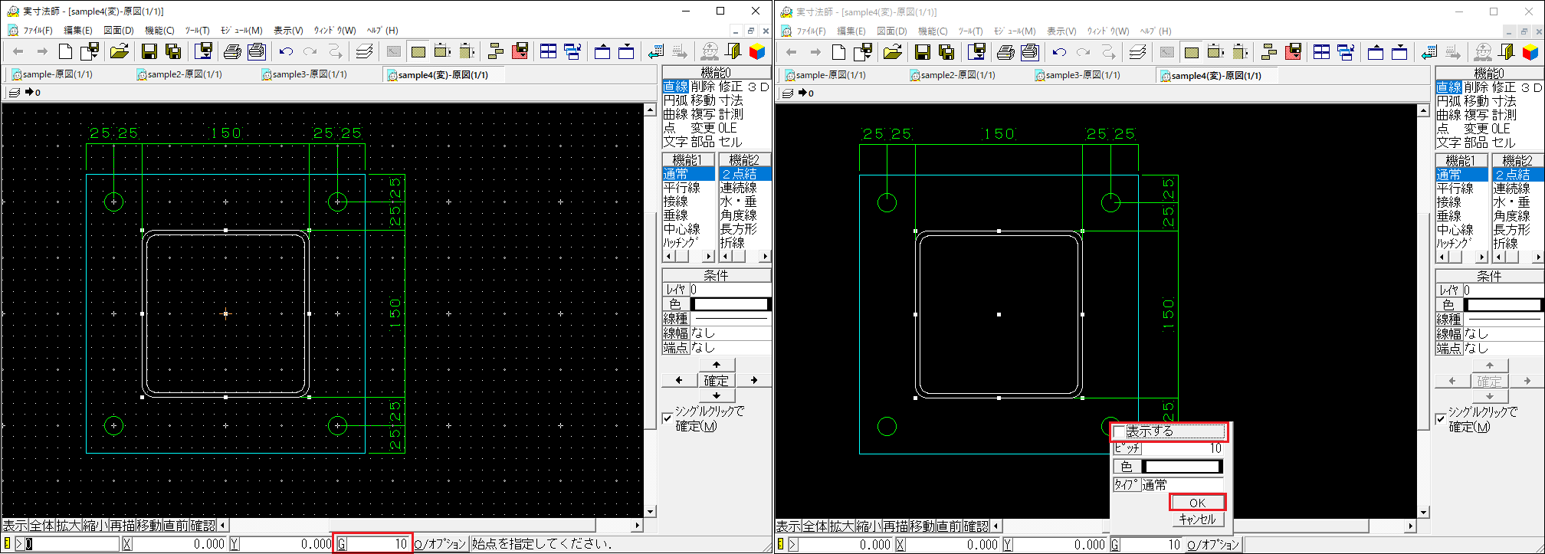Switch to sample-原図(1/1) tab in right window
The width and height of the screenshot is (1545, 554).
(824, 75)
